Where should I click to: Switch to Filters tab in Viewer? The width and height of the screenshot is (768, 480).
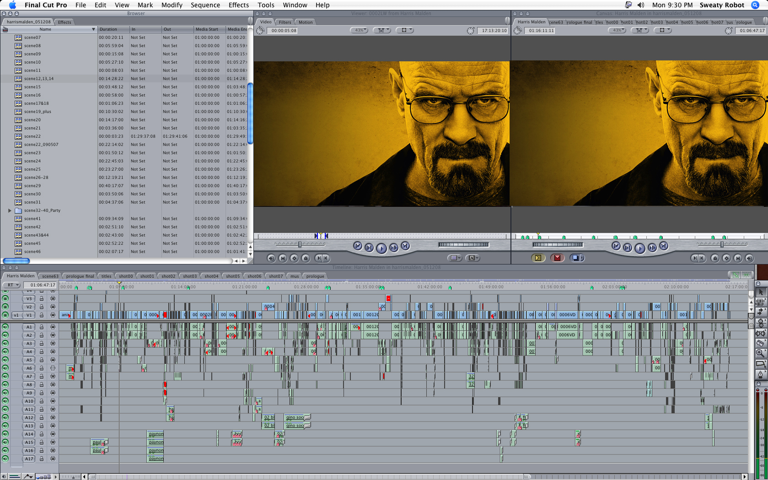point(285,22)
